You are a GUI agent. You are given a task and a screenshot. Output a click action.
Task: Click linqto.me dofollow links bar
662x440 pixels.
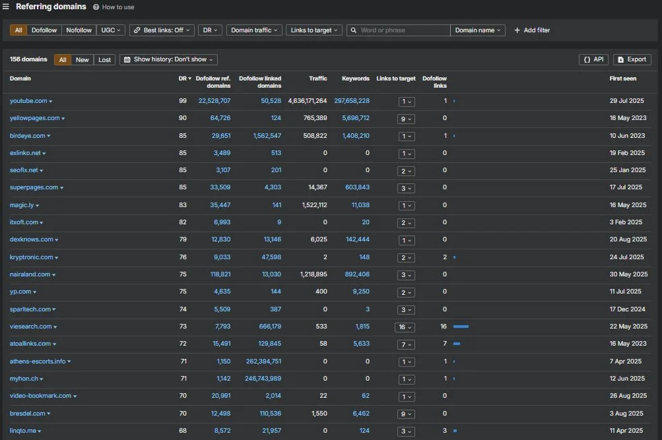coord(455,431)
